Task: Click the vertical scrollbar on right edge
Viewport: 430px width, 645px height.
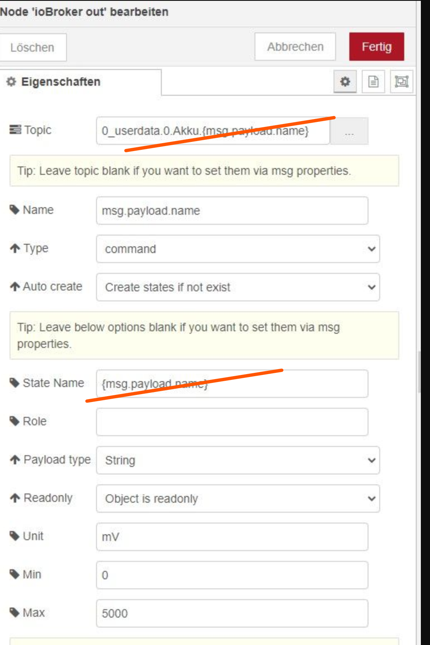Action: click(420, 372)
